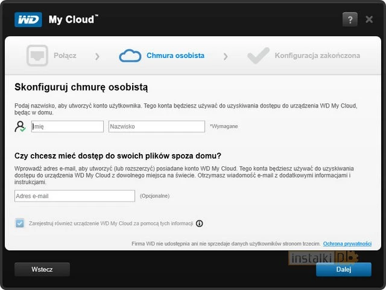Click the WD logo
386x290 pixels.
28,19
